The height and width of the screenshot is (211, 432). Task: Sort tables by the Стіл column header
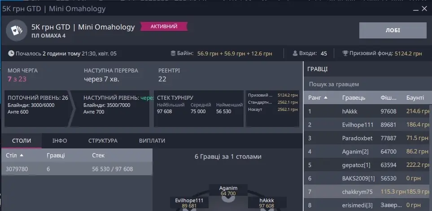point(15,155)
